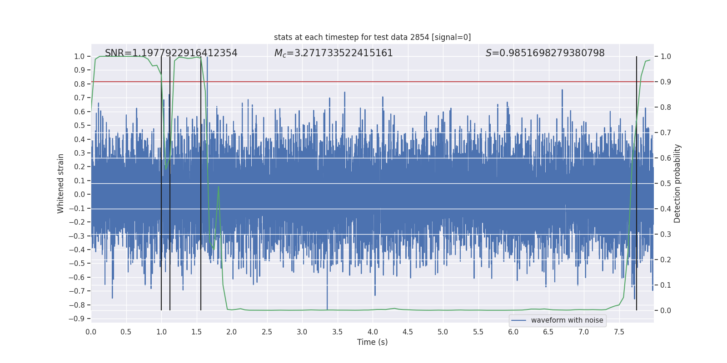Click the 1.0 tick on the Whitened strain axis
The width and height of the screenshot is (727, 363).
coord(80,56)
